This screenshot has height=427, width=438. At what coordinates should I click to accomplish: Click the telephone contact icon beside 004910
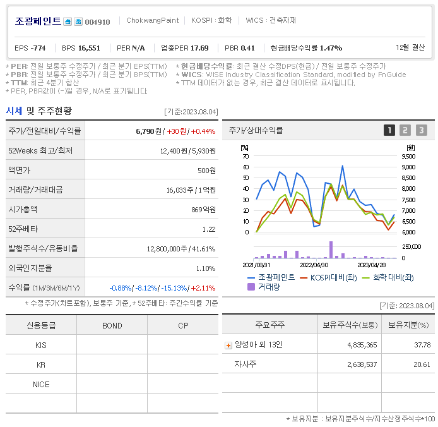point(78,21)
